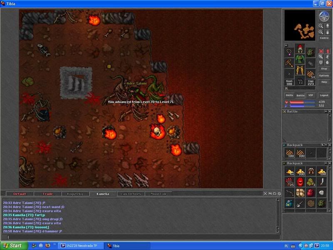The image size is (333, 250).
Task: Select the red backpack item
Action: pyautogui.click(x=311, y=193)
